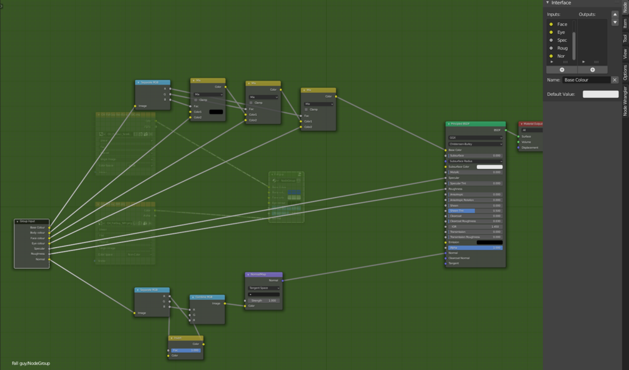Image resolution: width=629 pixels, height=370 pixels.
Task: Expand Subsurface Radius dropdown on Principled BSDF
Action: [x=476, y=161]
